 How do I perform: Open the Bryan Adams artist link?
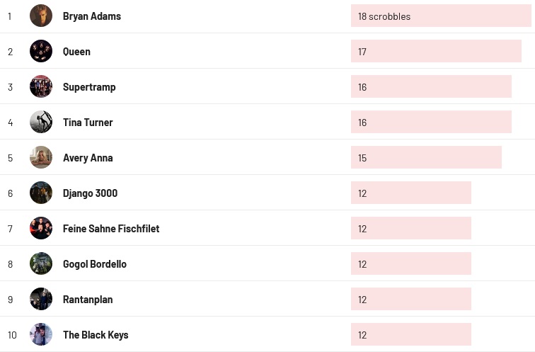91,16
